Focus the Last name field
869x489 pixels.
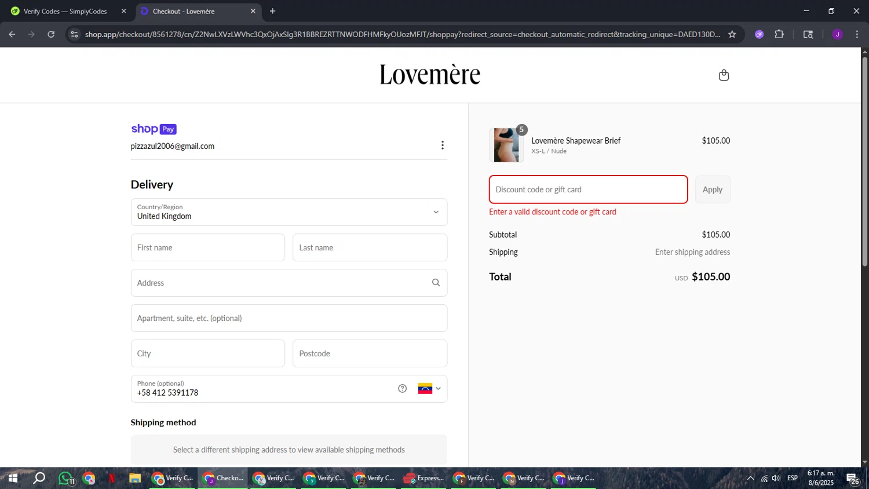click(x=370, y=247)
